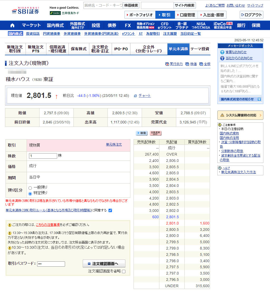Click the 注文確認画面へ button

[x=104, y=263]
